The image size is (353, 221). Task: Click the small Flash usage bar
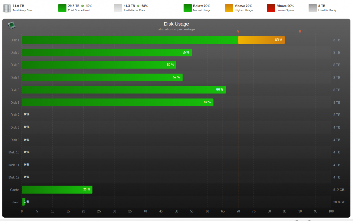23,202
